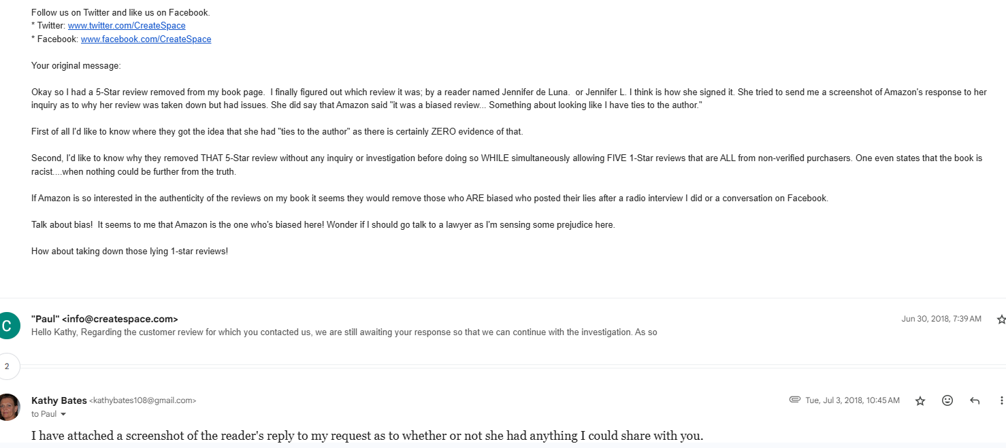Click the Kathy Bates sender name
The height and width of the screenshot is (448, 1006).
pyautogui.click(x=59, y=400)
